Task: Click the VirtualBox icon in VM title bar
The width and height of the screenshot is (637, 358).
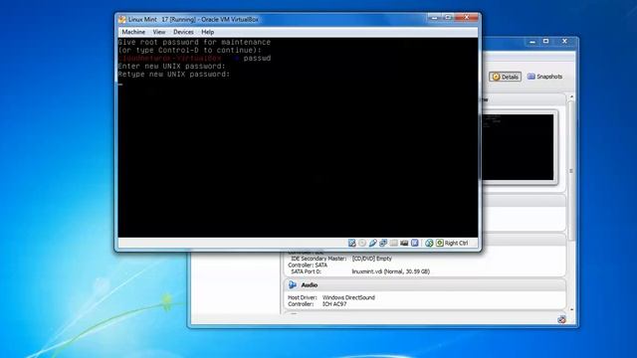Action: click(122, 19)
